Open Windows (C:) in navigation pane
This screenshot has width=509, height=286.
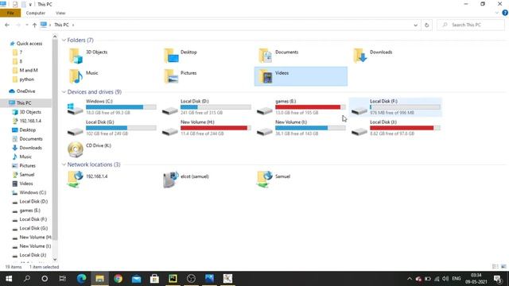pyautogui.click(x=33, y=192)
